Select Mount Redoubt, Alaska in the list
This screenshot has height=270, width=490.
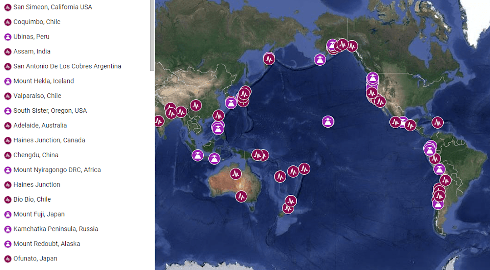(x=47, y=244)
